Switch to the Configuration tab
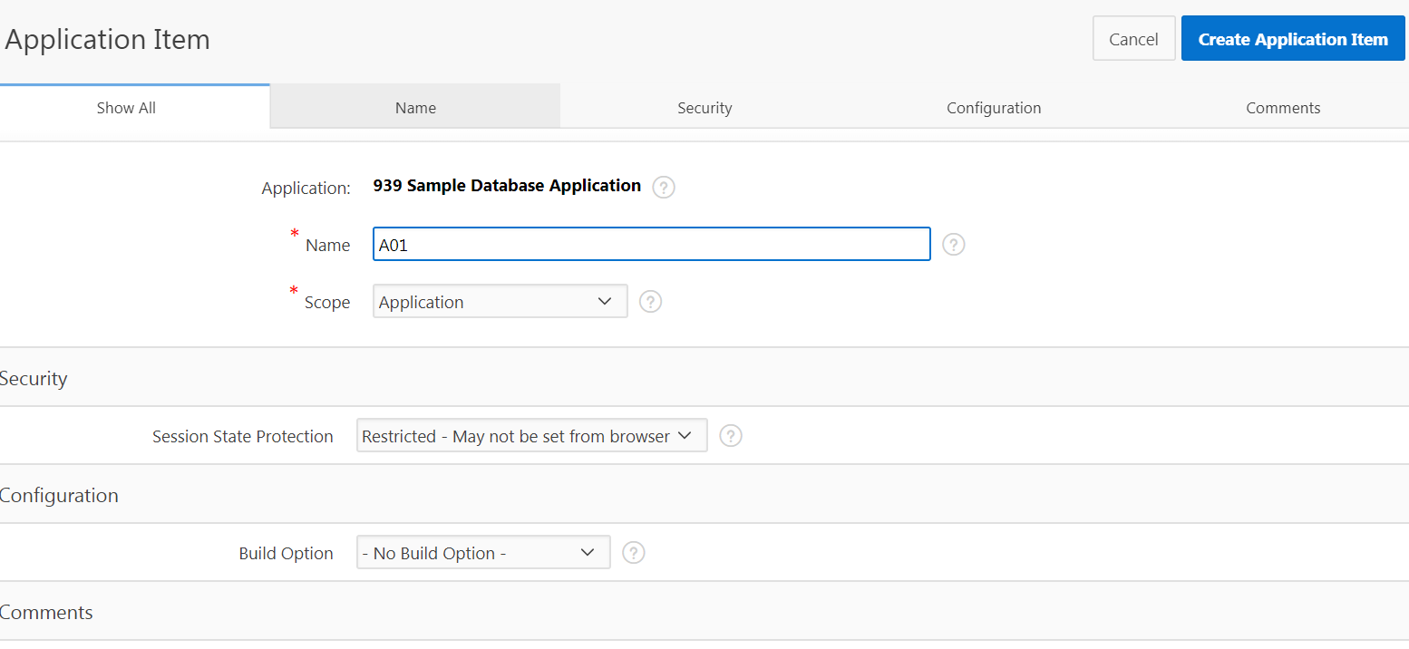Image resolution: width=1409 pixels, height=649 pixels. click(994, 107)
